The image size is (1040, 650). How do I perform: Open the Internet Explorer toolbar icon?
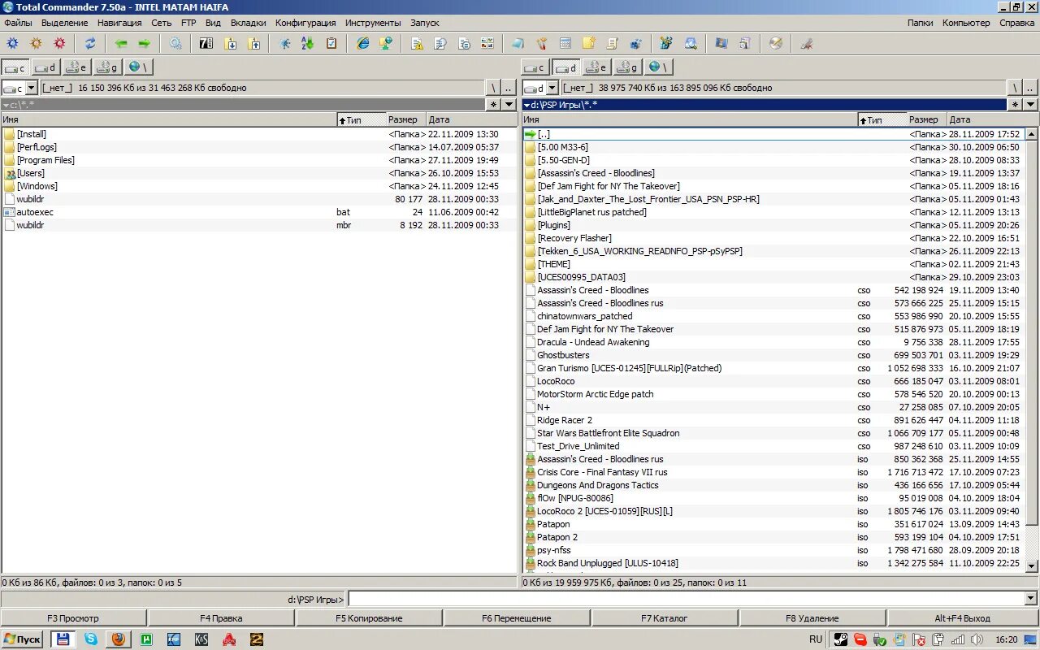point(362,43)
